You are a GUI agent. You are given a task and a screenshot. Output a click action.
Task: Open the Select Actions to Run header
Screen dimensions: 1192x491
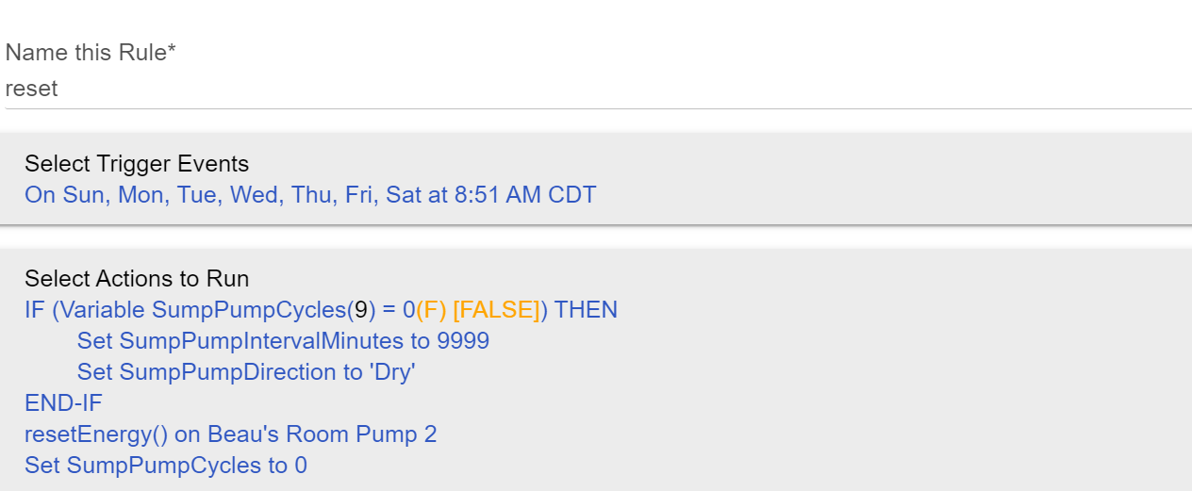tap(137, 279)
